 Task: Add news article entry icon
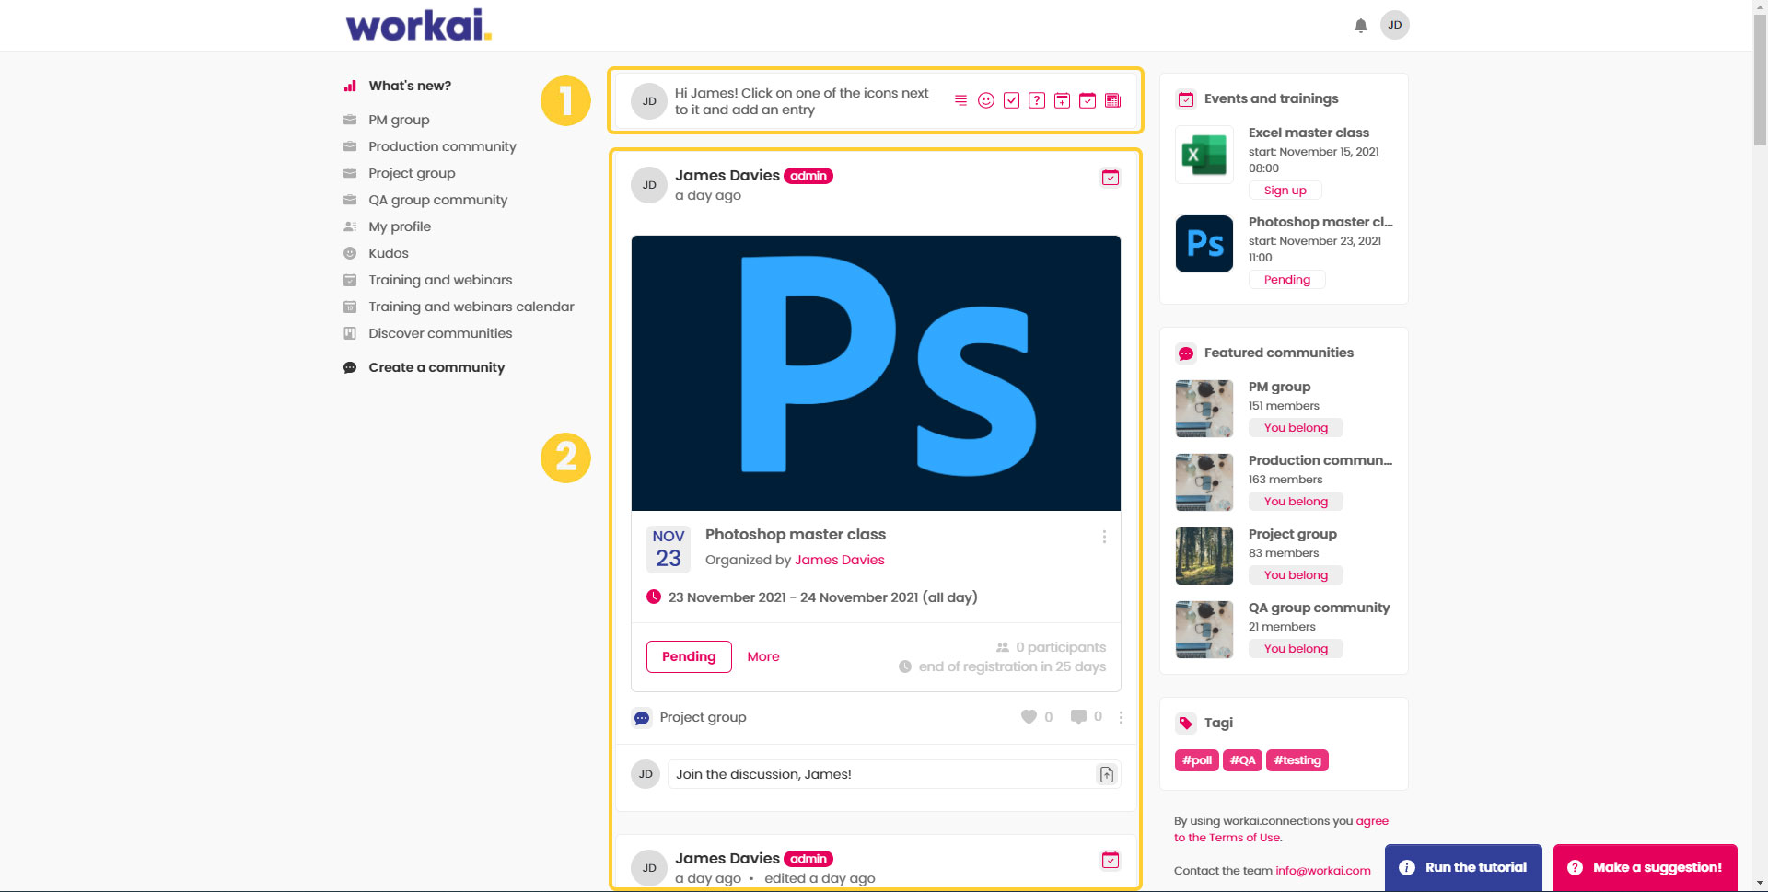(1112, 100)
